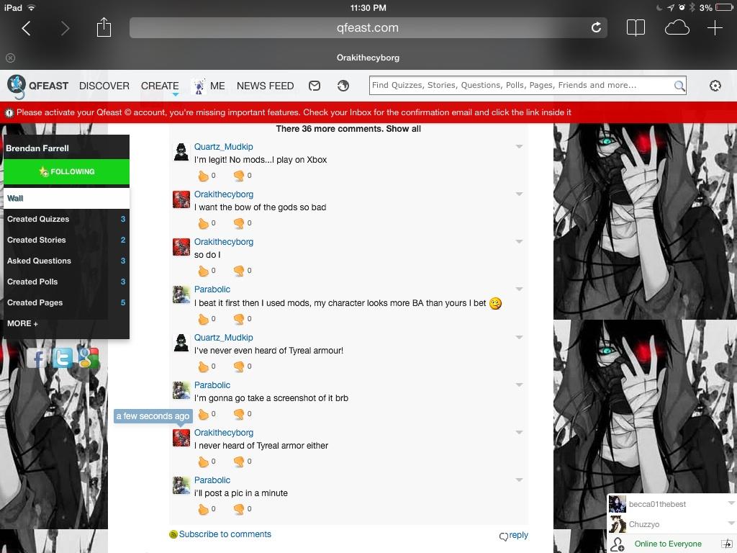Open dropdown on "Tyreal armor either" comment
The width and height of the screenshot is (737, 553).
click(x=519, y=433)
